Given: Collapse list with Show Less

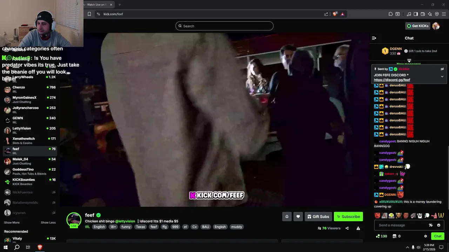Looking at the screenshot, I should point(48,223).
